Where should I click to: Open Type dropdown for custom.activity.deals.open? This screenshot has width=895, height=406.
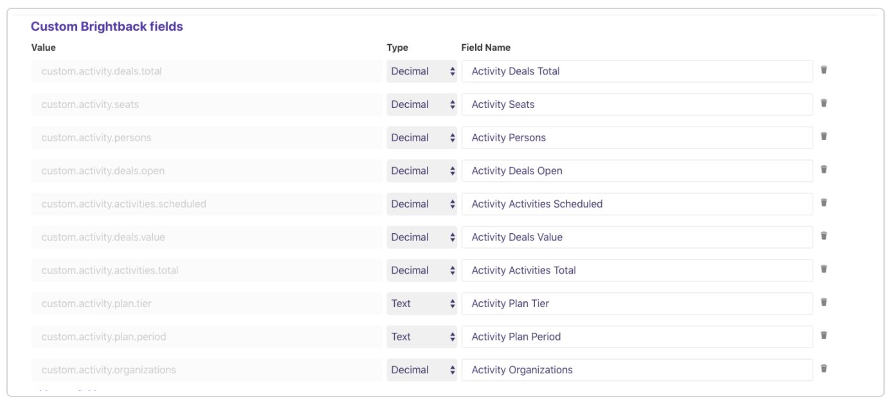421,171
